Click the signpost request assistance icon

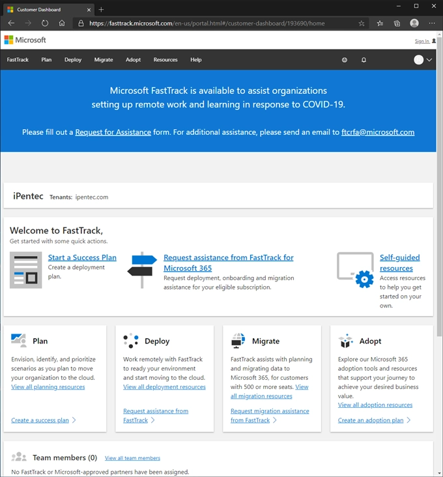(142, 270)
